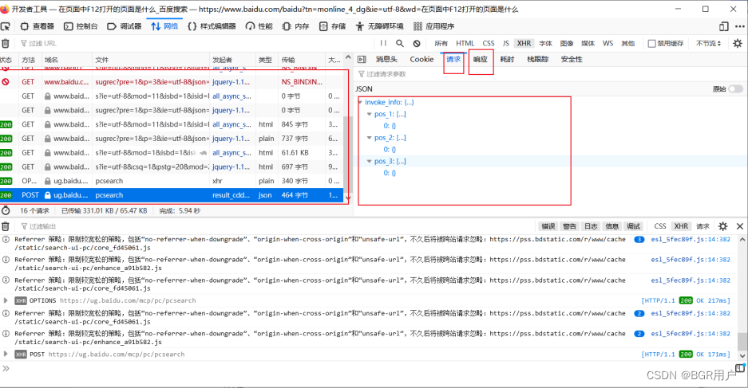Filter requests by 其他
This screenshot has width=748, height=388.
627,43
